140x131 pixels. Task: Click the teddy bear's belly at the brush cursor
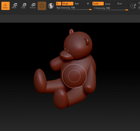coord(74,76)
